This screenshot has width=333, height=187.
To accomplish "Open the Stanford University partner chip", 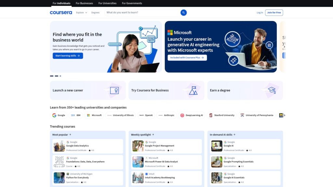I will coord(222,115).
